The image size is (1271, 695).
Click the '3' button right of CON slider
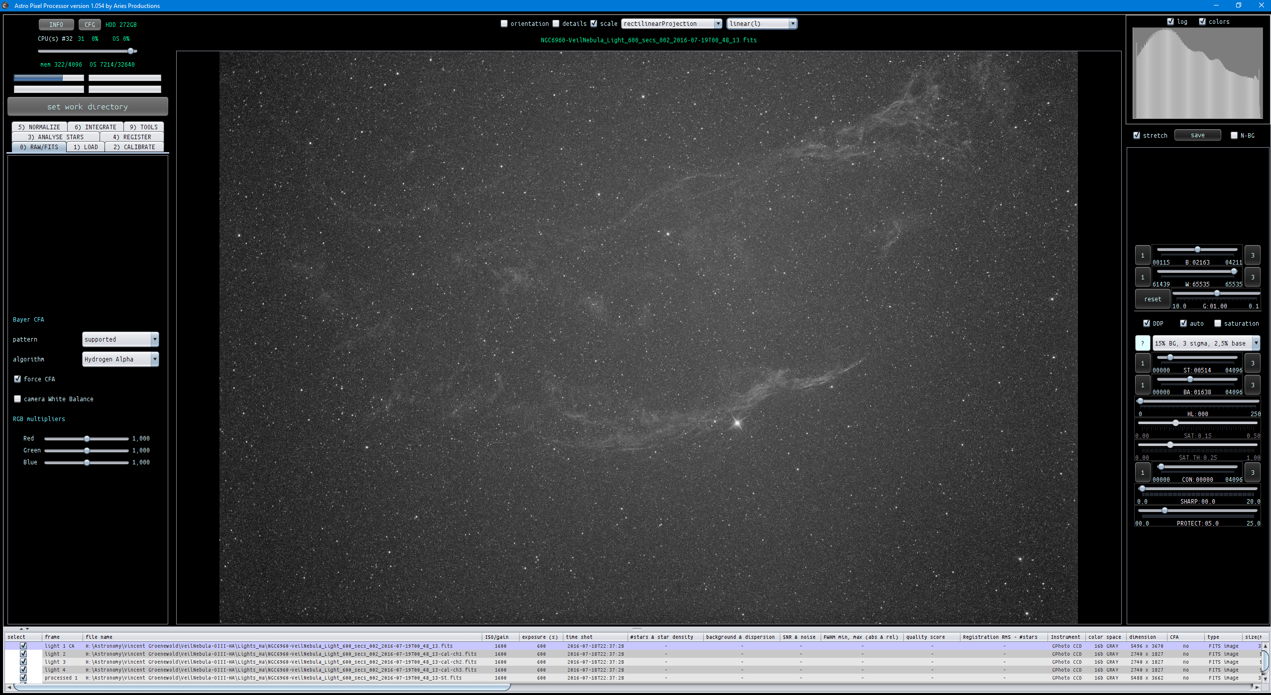click(1253, 472)
